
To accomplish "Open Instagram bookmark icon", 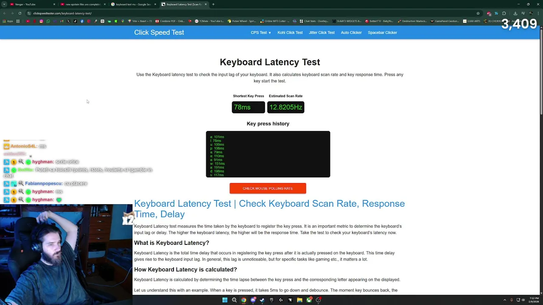I will 41,21.
